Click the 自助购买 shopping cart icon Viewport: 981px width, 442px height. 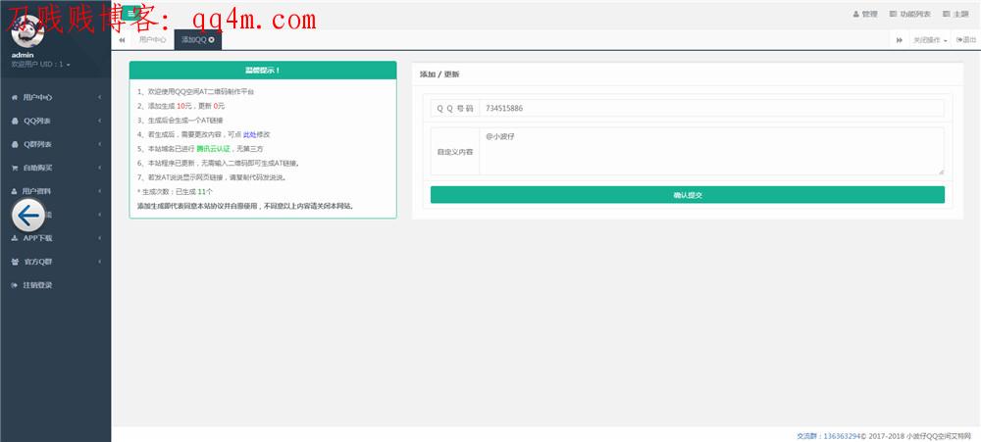pyautogui.click(x=15, y=168)
